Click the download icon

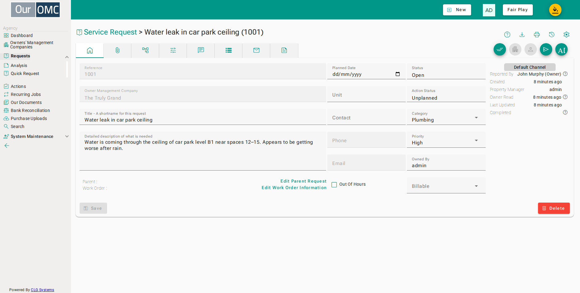point(522,35)
